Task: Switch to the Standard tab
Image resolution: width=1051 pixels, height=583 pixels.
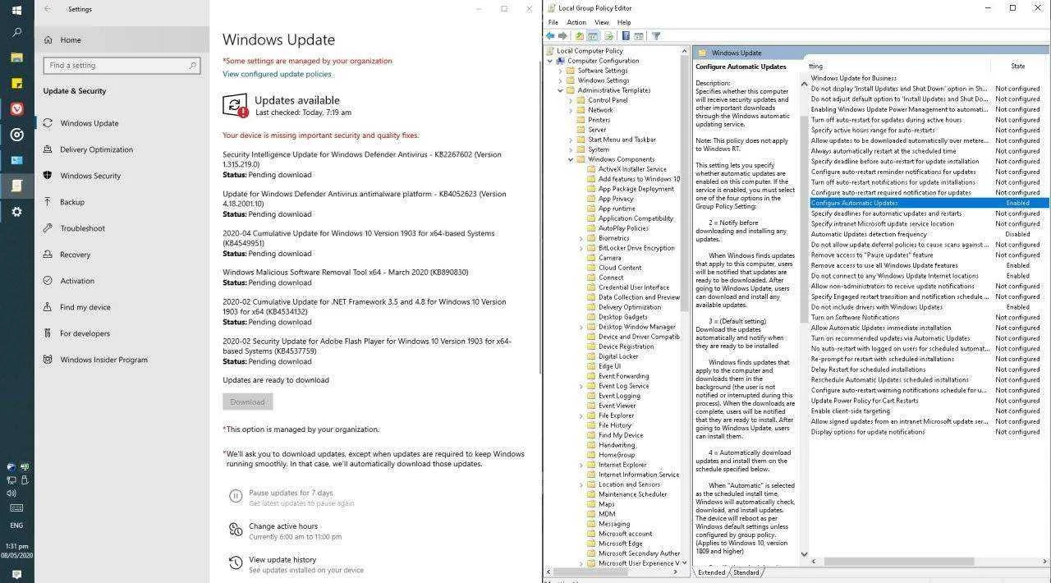Action: 746,572
